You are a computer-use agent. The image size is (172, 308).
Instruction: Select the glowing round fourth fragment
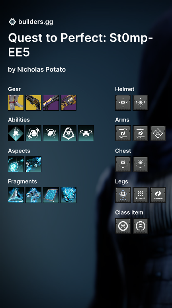click(x=68, y=195)
